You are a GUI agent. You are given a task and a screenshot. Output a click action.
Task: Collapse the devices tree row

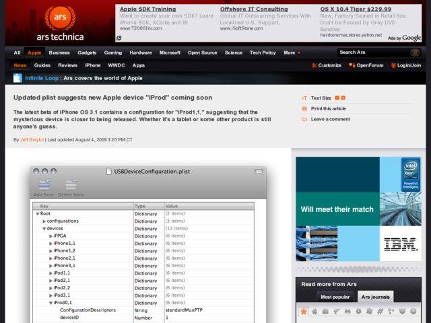point(44,228)
